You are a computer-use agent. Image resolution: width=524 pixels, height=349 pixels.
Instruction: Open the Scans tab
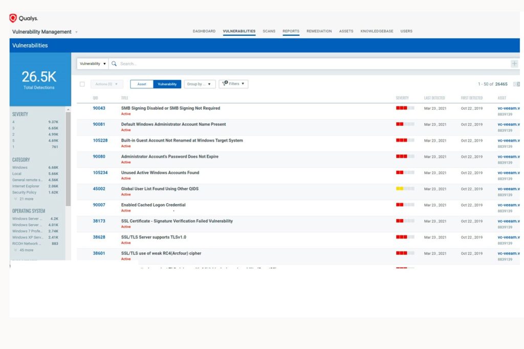coord(269,31)
